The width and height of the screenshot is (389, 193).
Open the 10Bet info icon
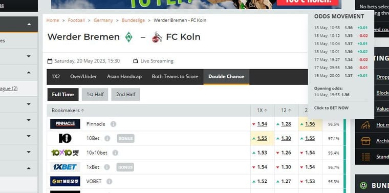click(x=107, y=138)
